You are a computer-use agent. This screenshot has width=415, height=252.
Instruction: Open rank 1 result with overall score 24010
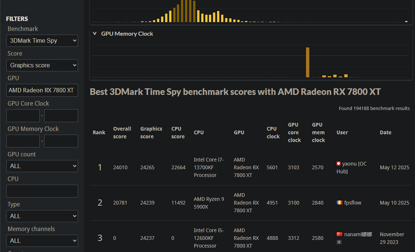click(x=120, y=167)
